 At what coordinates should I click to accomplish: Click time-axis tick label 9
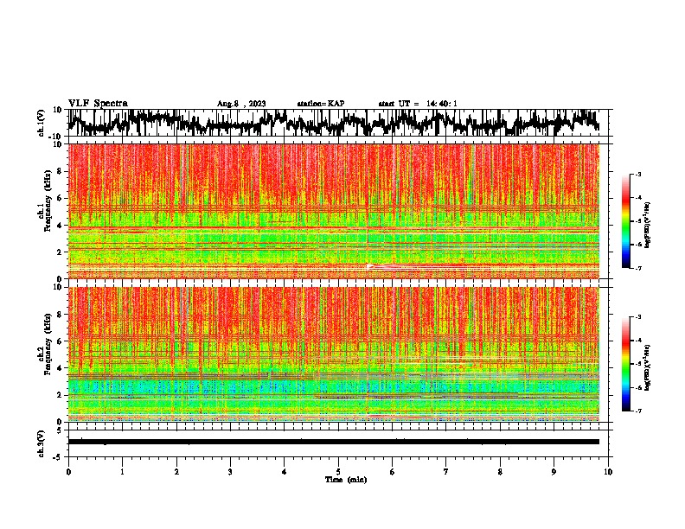tap(554, 472)
